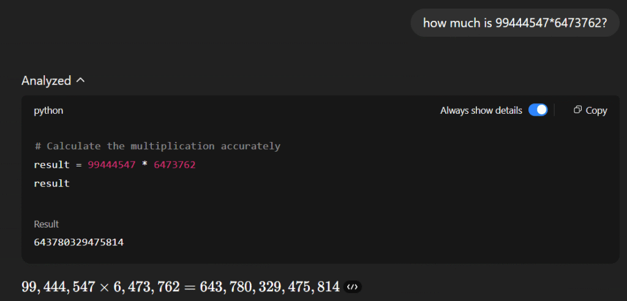This screenshot has height=301, width=627.
Task: Click the comment line Calculate the multiplication accurately
Action: point(157,146)
